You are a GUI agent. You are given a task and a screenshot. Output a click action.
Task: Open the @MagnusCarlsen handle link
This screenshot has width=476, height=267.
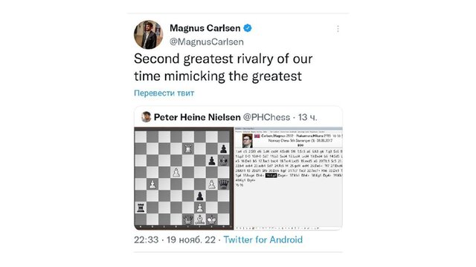(x=207, y=42)
